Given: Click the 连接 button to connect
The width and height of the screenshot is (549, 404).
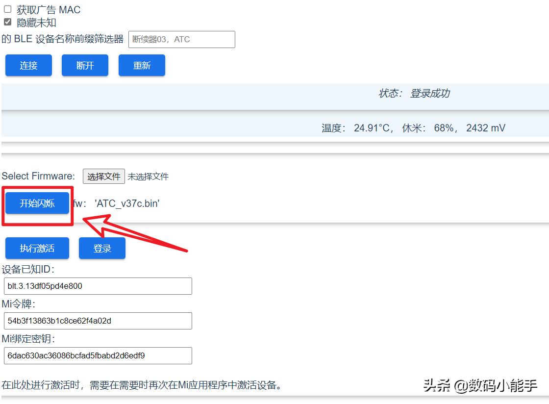Looking at the screenshot, I should point(28,65).
